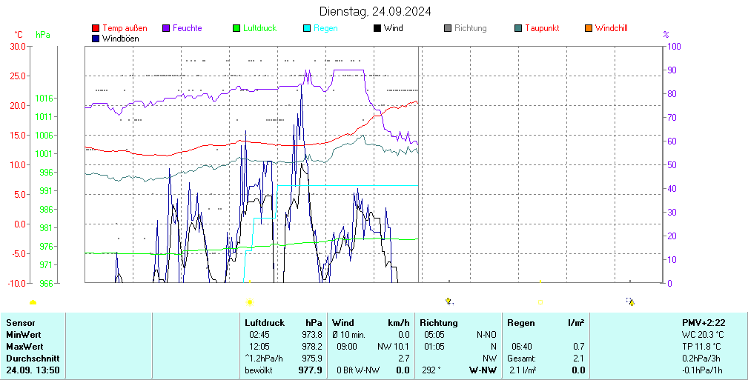Click the Taupunkt legend label
This screenshot has height=380, width=748.
click(542, 28)
